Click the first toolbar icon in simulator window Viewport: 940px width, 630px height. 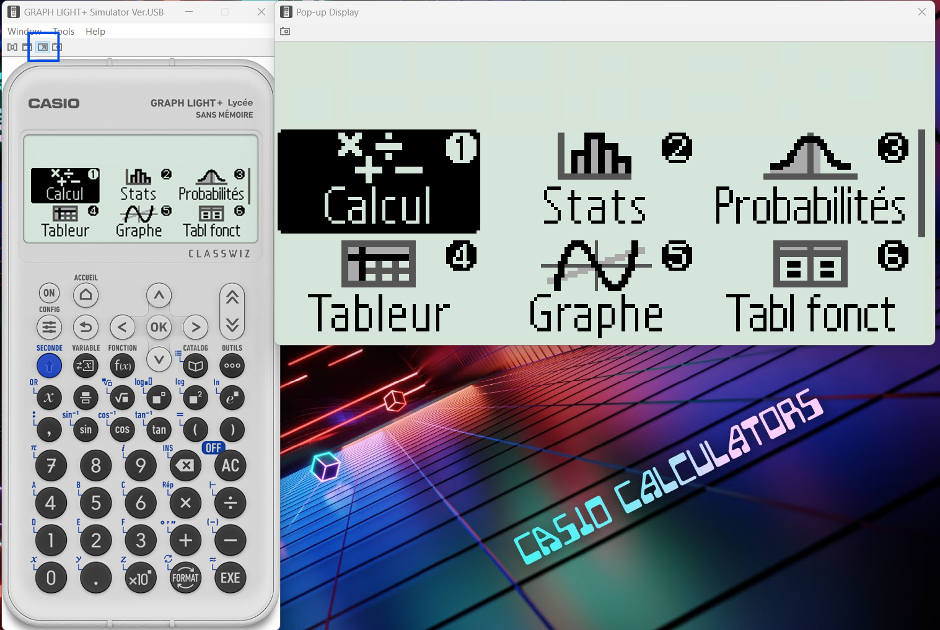pos(12,47)
